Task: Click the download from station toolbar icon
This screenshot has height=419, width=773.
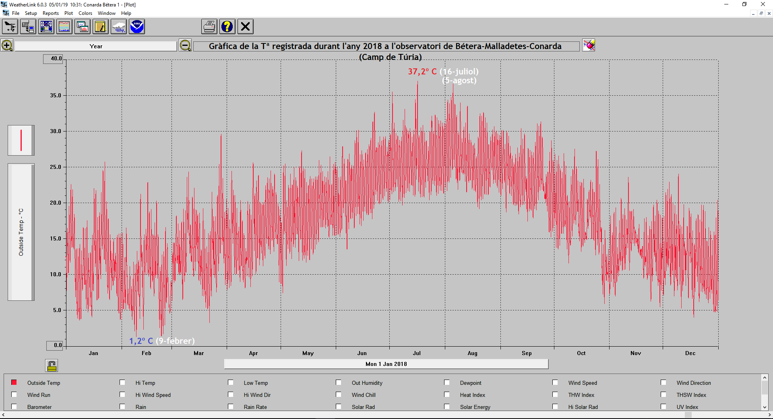Action: [28, 27]
